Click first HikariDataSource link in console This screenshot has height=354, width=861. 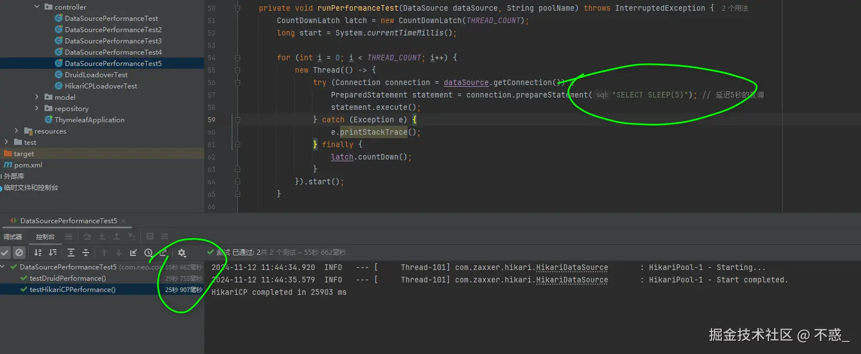point(572,268)
